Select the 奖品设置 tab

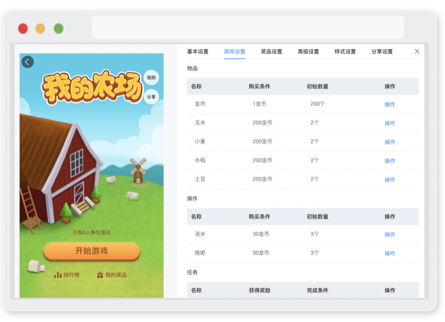271,52
